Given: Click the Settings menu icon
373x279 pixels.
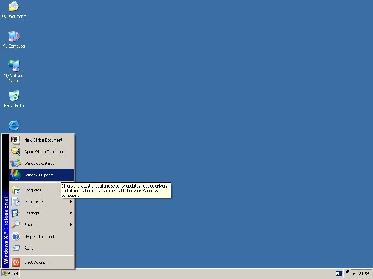Looking at the screenshot, I should tap(16, 213).
